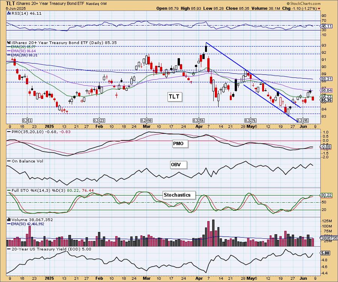The height and width of the screenshot is (282, 338).
Task: Select the PMO(35,20,10) legend label
Action: [x=39, y=132]
